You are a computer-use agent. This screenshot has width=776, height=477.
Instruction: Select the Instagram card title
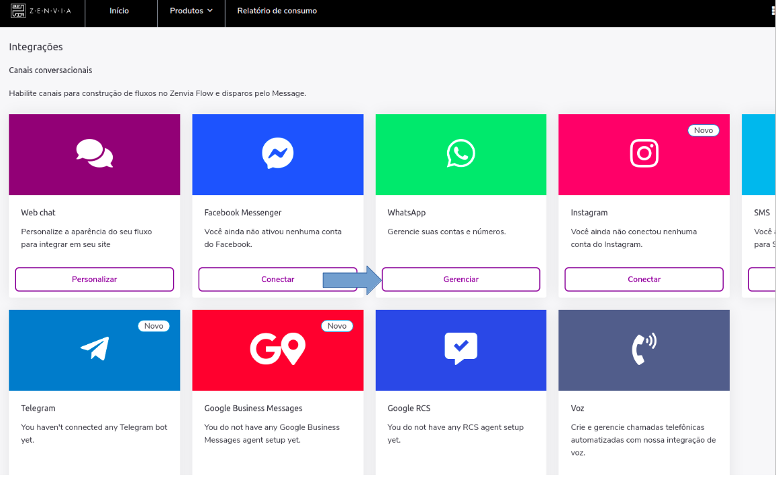pos(589,213)
